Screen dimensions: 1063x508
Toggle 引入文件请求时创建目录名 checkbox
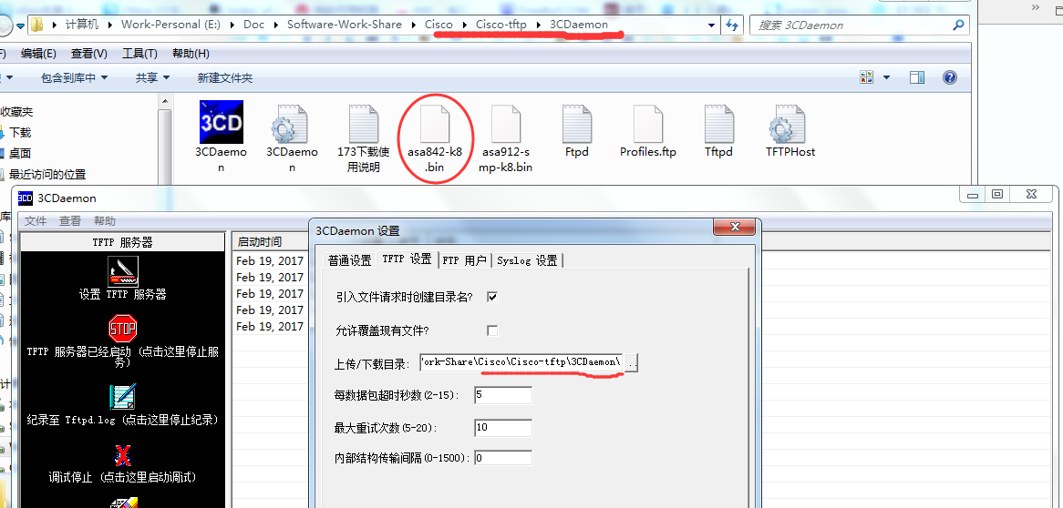pos(493,297)
